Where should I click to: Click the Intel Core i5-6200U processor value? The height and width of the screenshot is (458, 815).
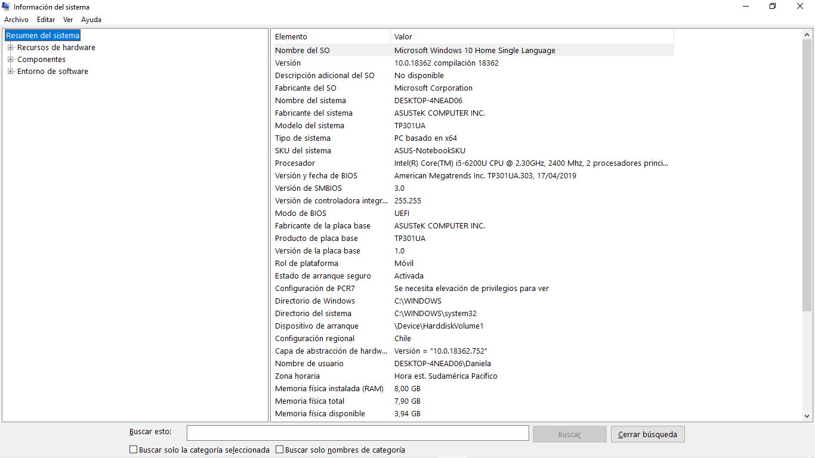[x=532, y=163]
